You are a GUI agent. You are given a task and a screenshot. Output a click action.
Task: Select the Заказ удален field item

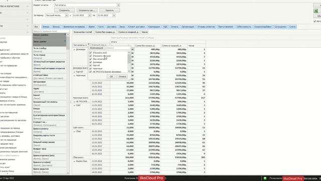49,43
